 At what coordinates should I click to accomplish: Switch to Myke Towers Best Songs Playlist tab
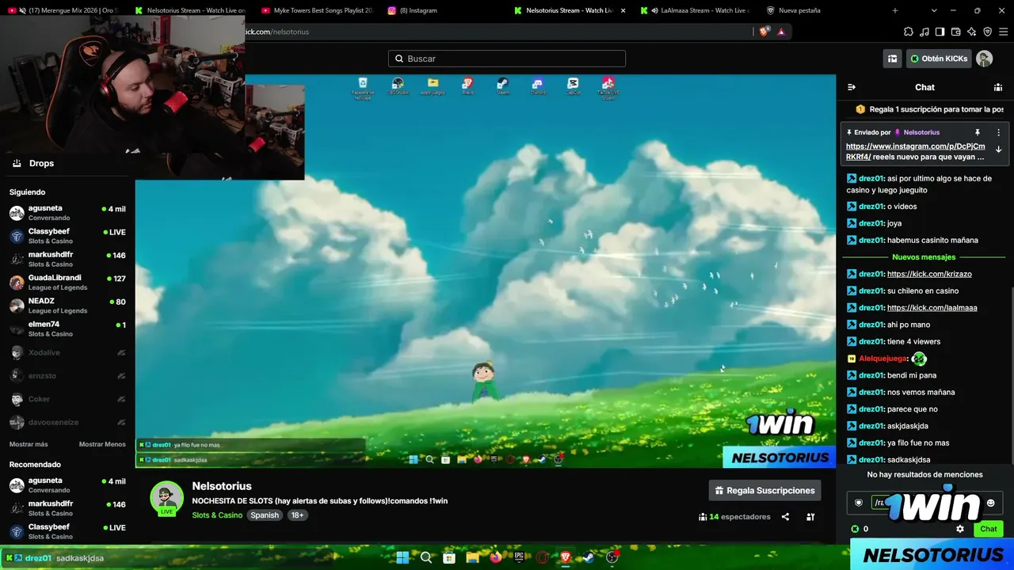coord(317,10)
